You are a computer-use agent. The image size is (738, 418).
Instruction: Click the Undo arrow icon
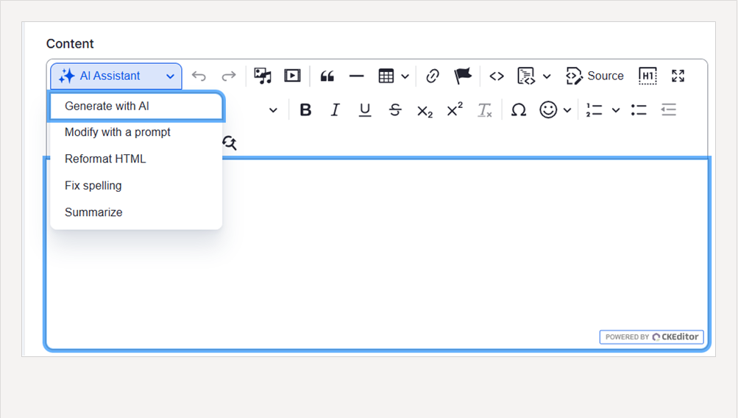point(199,76)
